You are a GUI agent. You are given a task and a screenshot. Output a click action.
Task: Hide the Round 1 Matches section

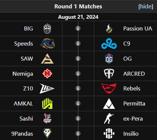pos(146,6)
